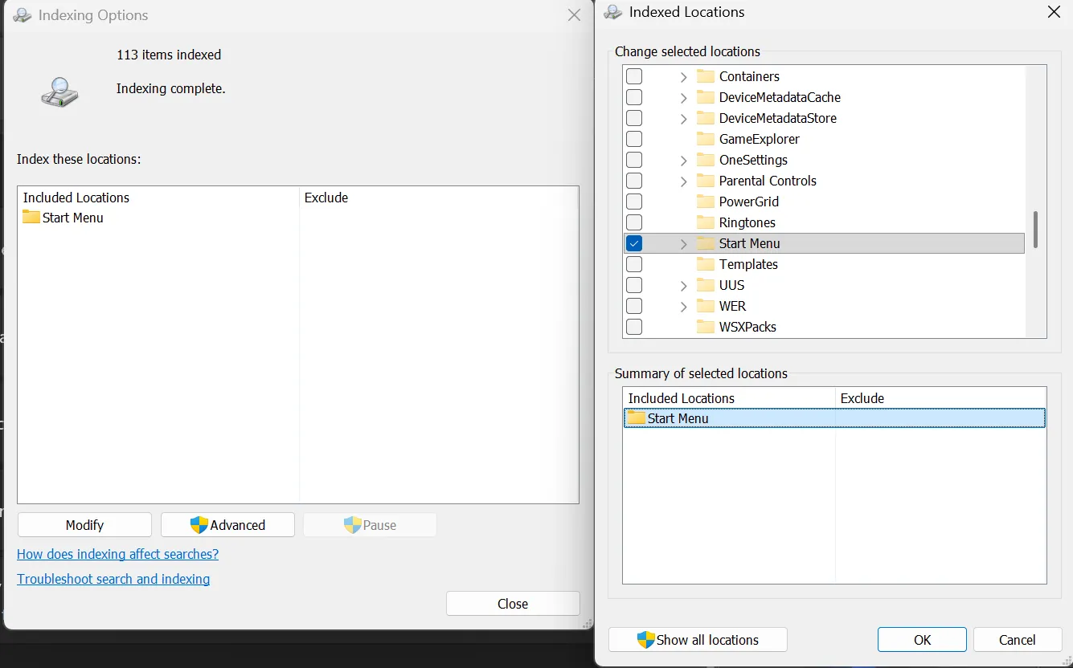Open How does indexing affect searches link

click(117, 554)
